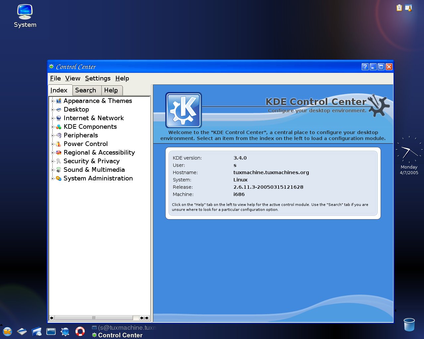Click the System Administration gears icon
Image resolution: width=424 pixels, height=339 pixels.
click(x=59, y=178)
